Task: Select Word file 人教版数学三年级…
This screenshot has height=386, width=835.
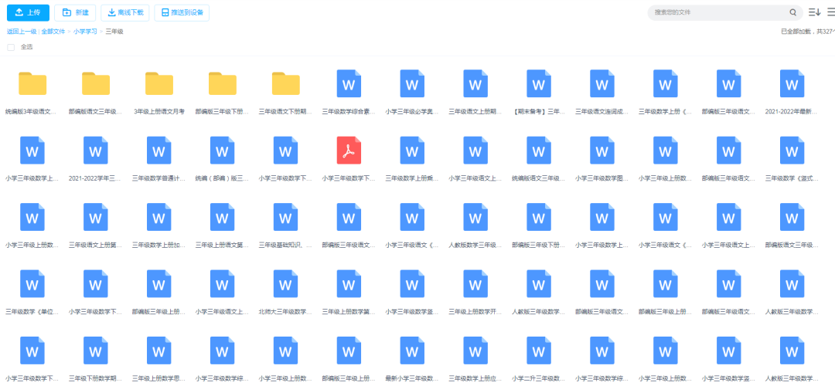Action: (475, 217)
